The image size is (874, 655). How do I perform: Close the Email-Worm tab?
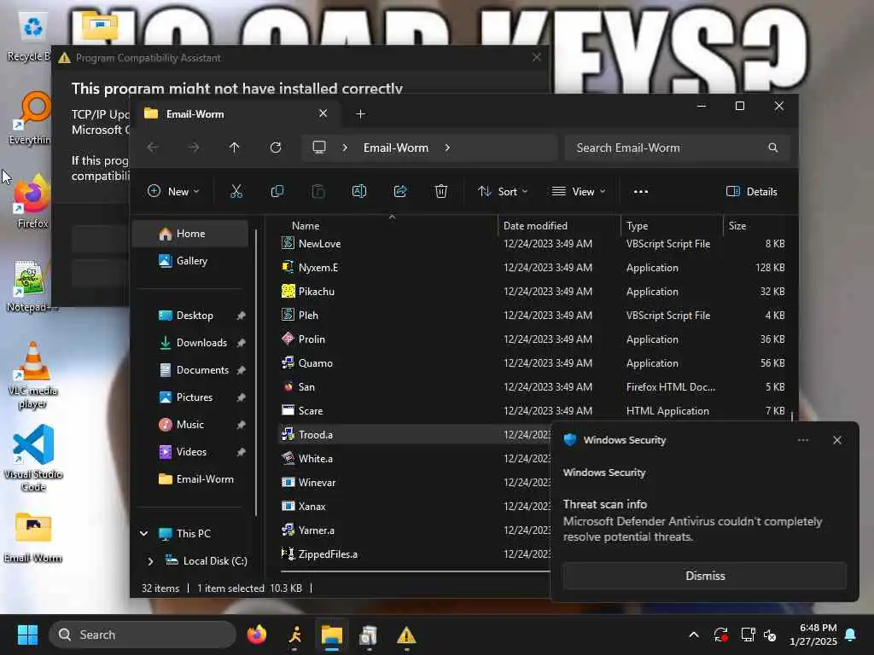[323, 113]
